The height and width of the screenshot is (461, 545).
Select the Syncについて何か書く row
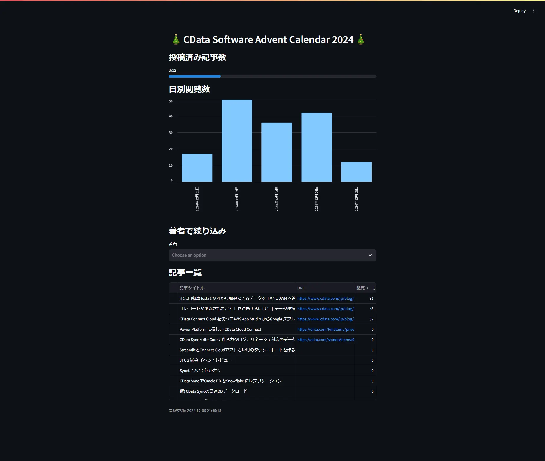pyautogui.click(x=272, y=371)
